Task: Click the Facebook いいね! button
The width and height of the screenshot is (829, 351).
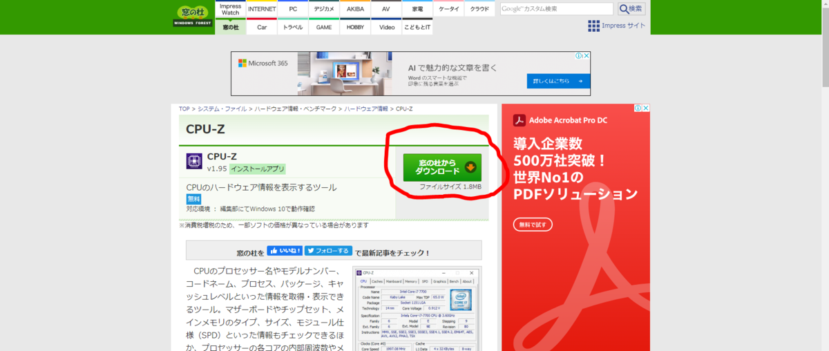Action: tap(285, 252)
